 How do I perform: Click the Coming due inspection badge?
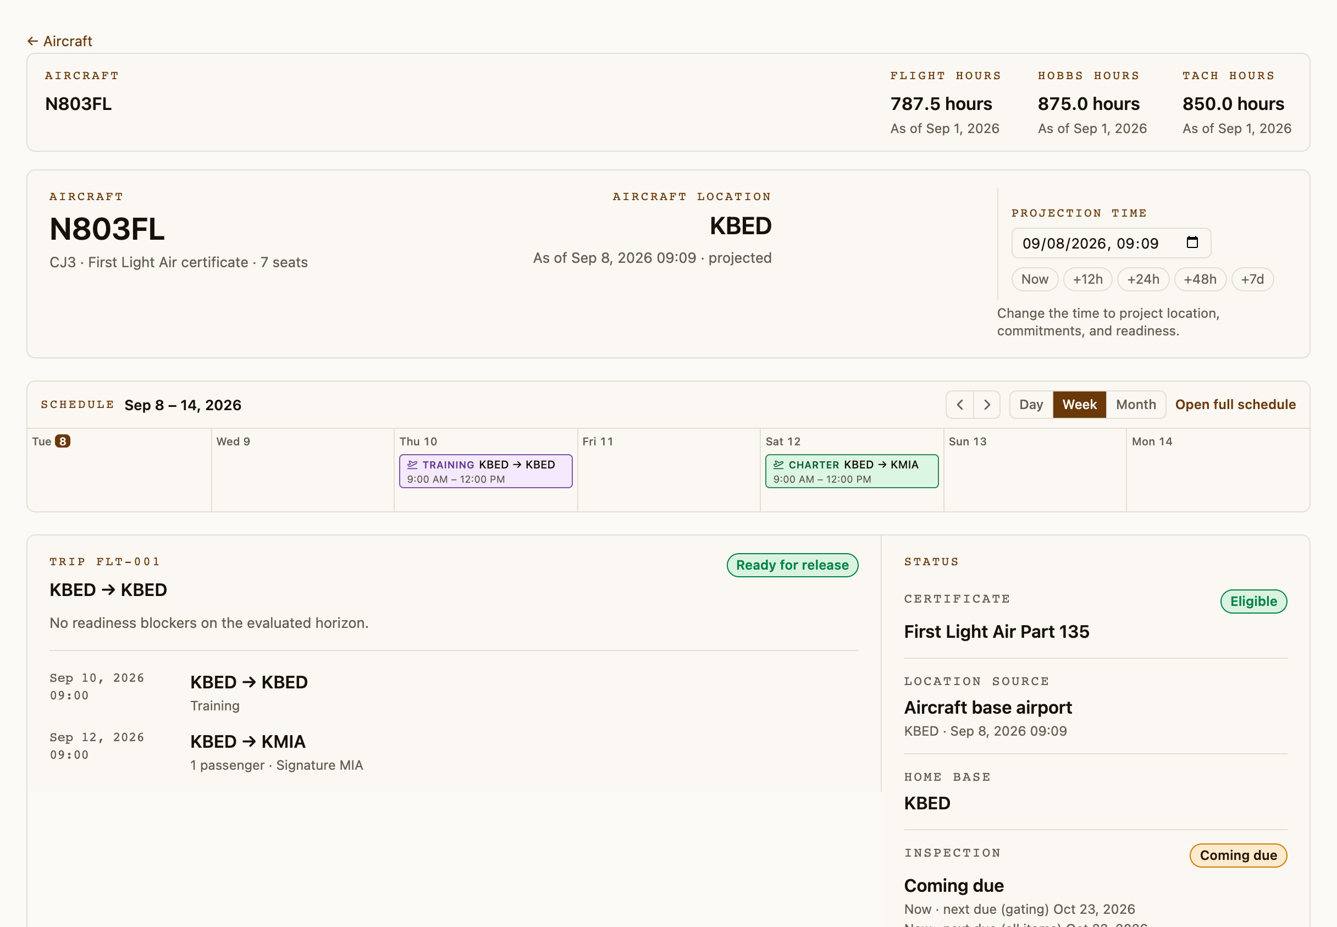coord(1238,856)
